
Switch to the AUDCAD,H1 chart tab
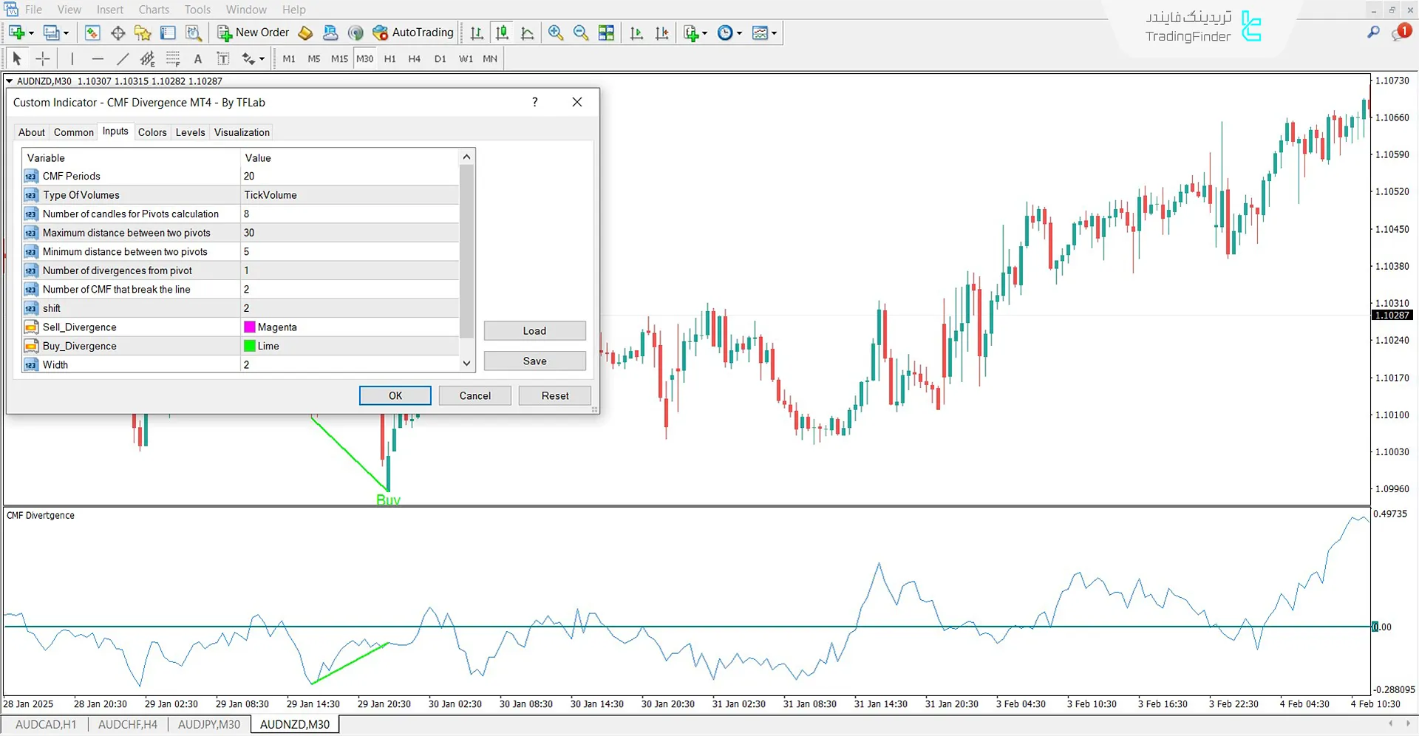click(x=46, y=724)
